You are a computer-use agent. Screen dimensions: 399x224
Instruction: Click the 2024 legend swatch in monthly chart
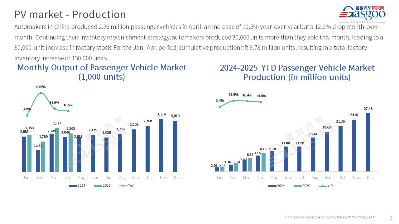click(x=73, y=186)
